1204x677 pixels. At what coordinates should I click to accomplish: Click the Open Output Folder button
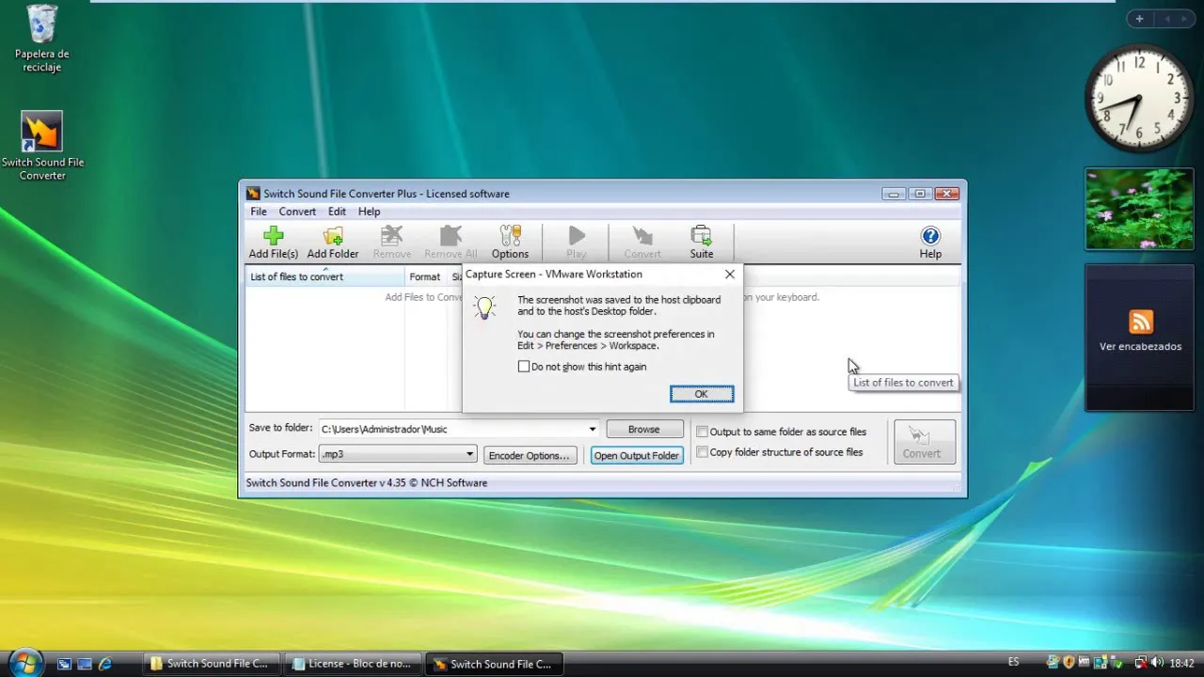point(637,455)
